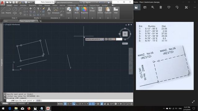Viewport: 198px width, 111px height.
Task: Expand the Draw panel dropdown
Action: [x=15, y=18]
